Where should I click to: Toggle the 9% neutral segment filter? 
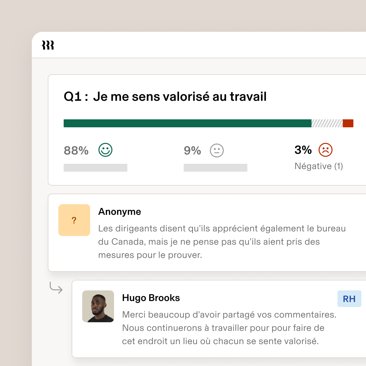coord(192,150)
